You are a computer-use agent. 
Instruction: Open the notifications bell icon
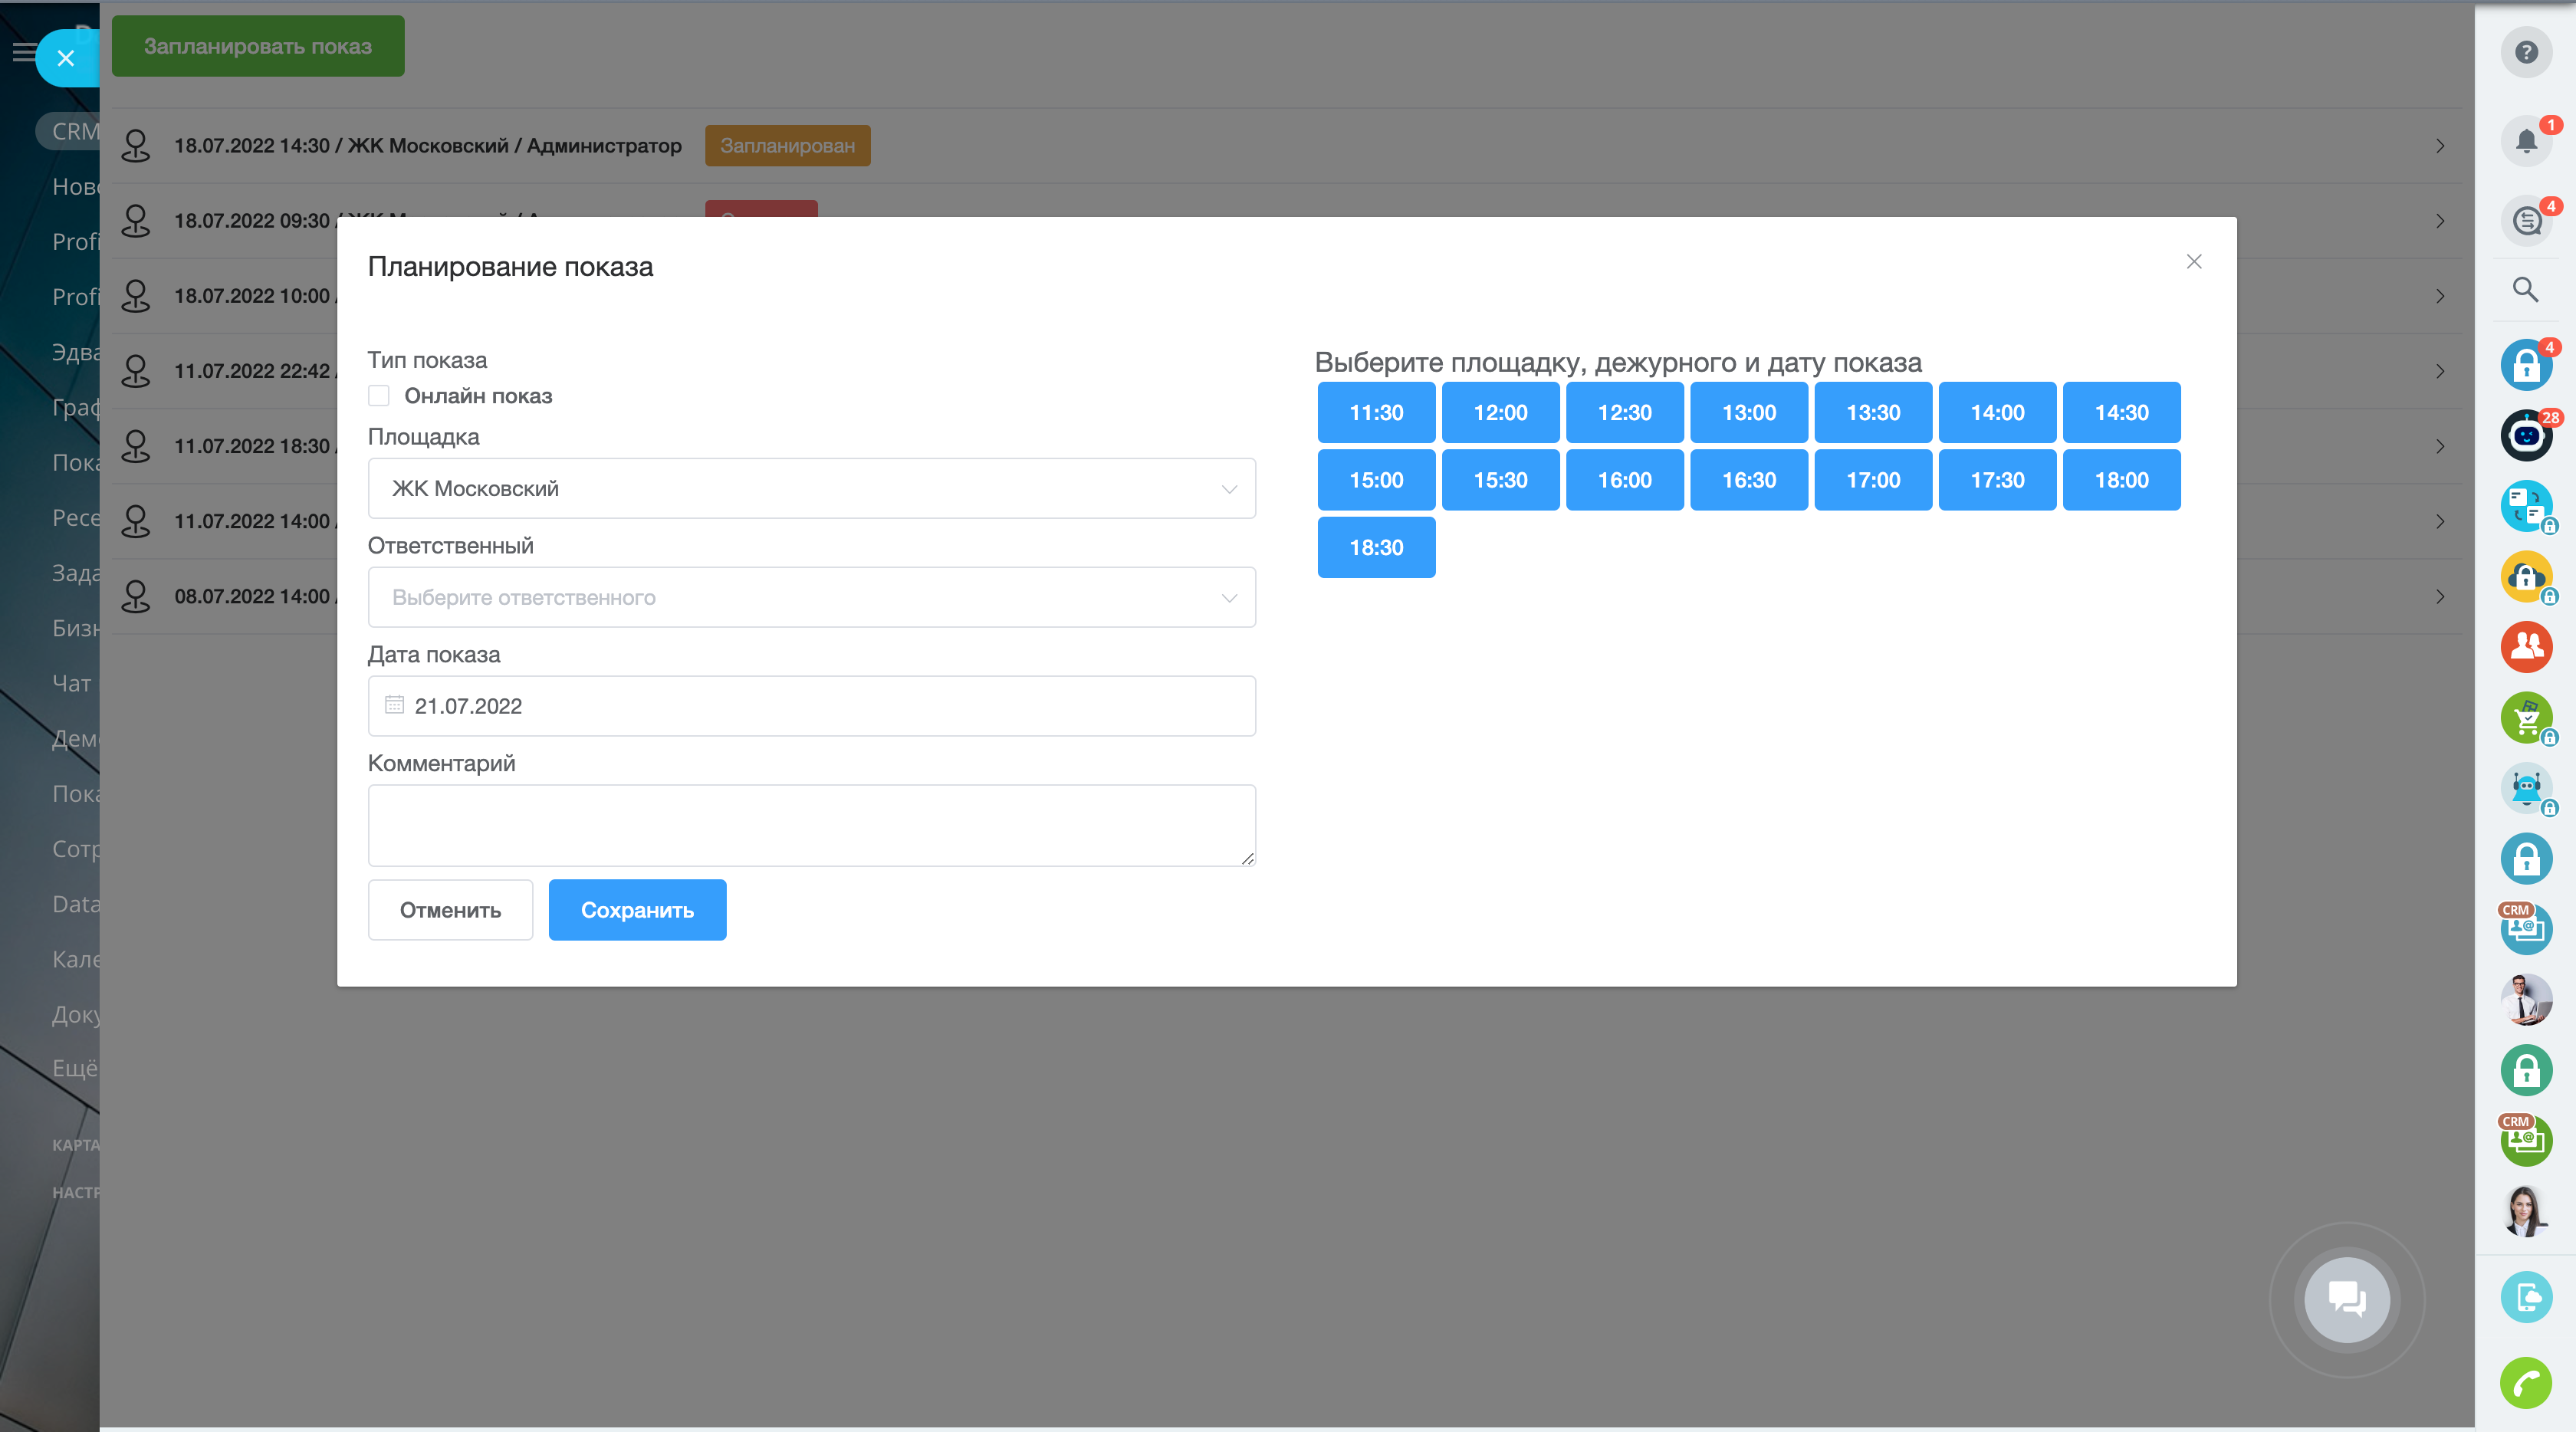click(2526, 142)
